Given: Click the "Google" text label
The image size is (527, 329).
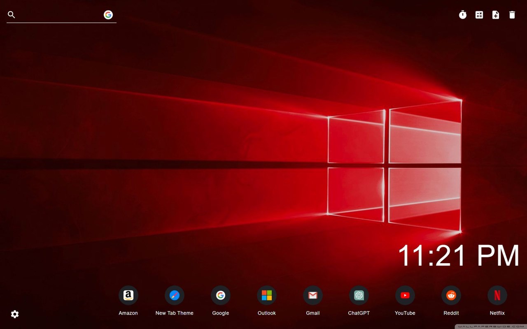Looking at the screenshot, I should coord(221,313).
